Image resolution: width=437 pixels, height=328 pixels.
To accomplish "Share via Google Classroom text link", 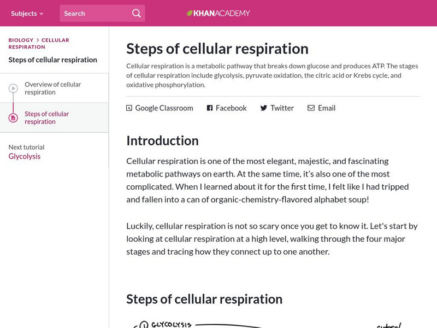I will (x=164, y=108).
